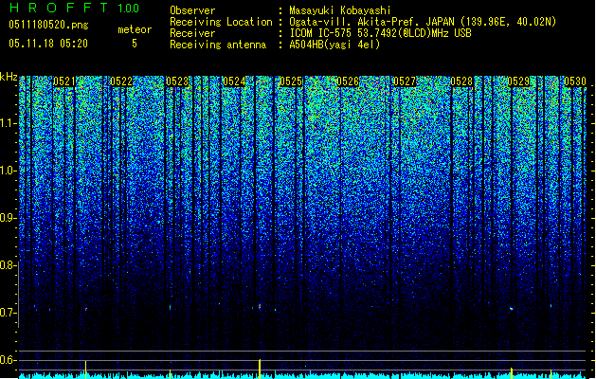Click the yellow meteor spike after 0521
The width and height of the screenshot is (596, 379).
[x=86, y=370]
